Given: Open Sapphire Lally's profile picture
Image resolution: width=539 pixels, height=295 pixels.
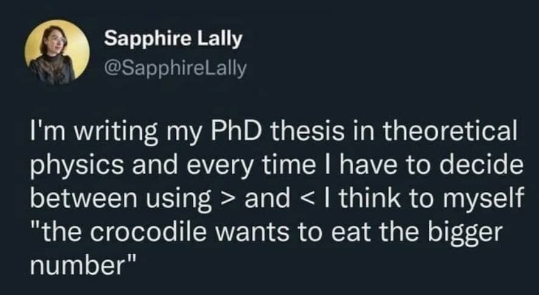Looking at the screenshot, I should pyautogui.click(x=57, y=52).
